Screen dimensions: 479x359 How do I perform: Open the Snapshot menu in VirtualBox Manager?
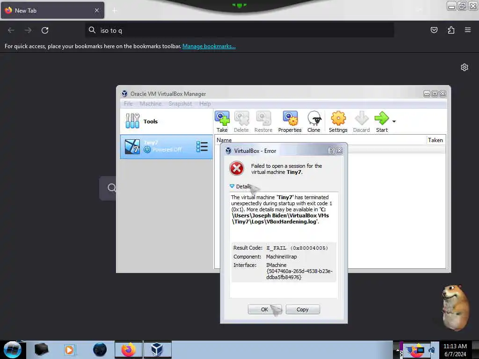click(x=180, y=103)
